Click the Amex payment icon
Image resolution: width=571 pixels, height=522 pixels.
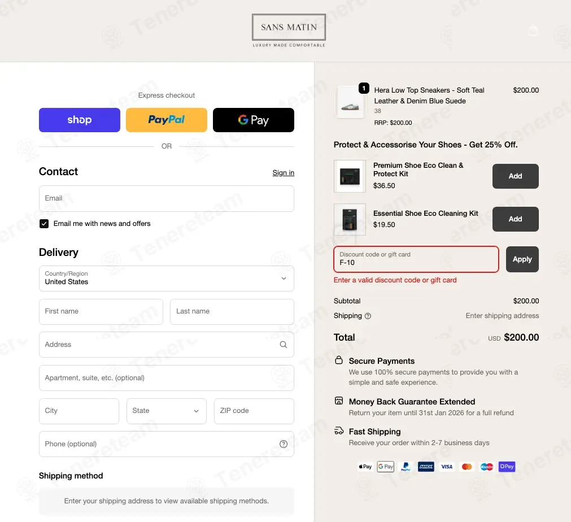tap(426, 467)
